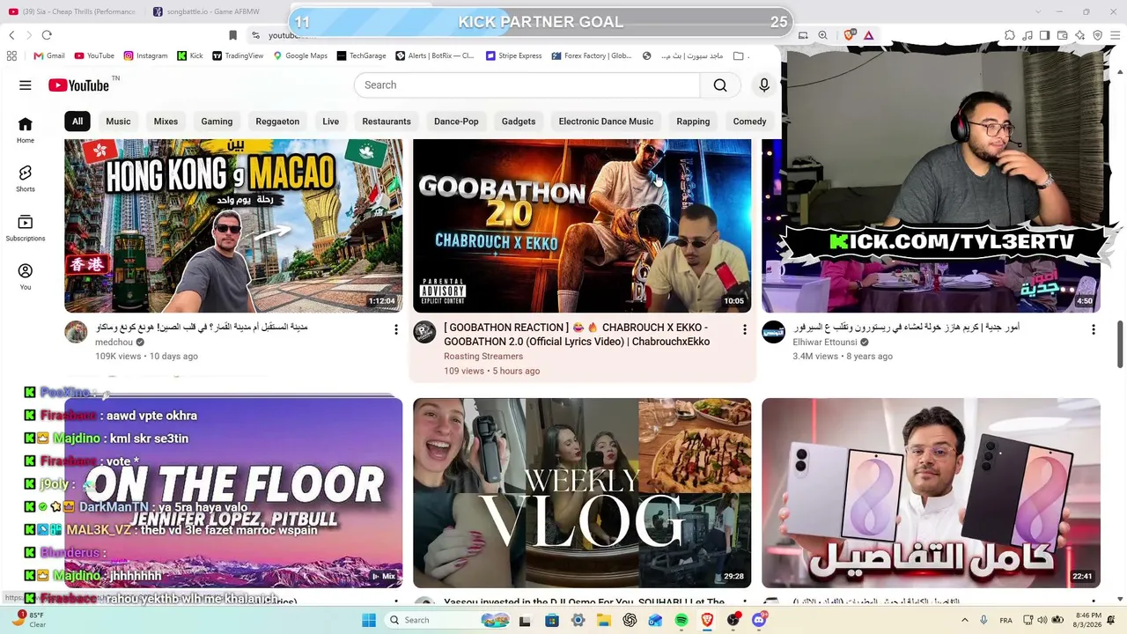Open the TradingView bookmark
This screenshot has width=1127, height=634.
pos(238,55)
